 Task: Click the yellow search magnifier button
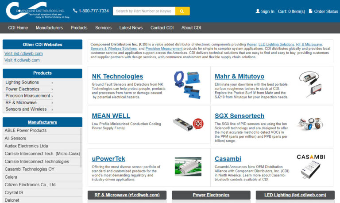(x=182, y=11)
